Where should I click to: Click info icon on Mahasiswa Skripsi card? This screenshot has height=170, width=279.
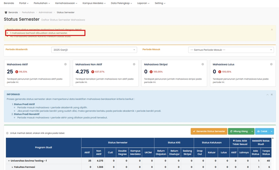tap(203, 64)
